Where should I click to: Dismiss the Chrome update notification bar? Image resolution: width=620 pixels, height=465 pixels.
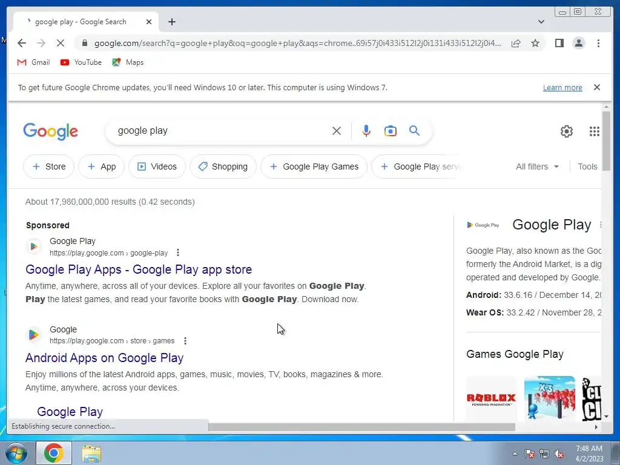point(596,87)
